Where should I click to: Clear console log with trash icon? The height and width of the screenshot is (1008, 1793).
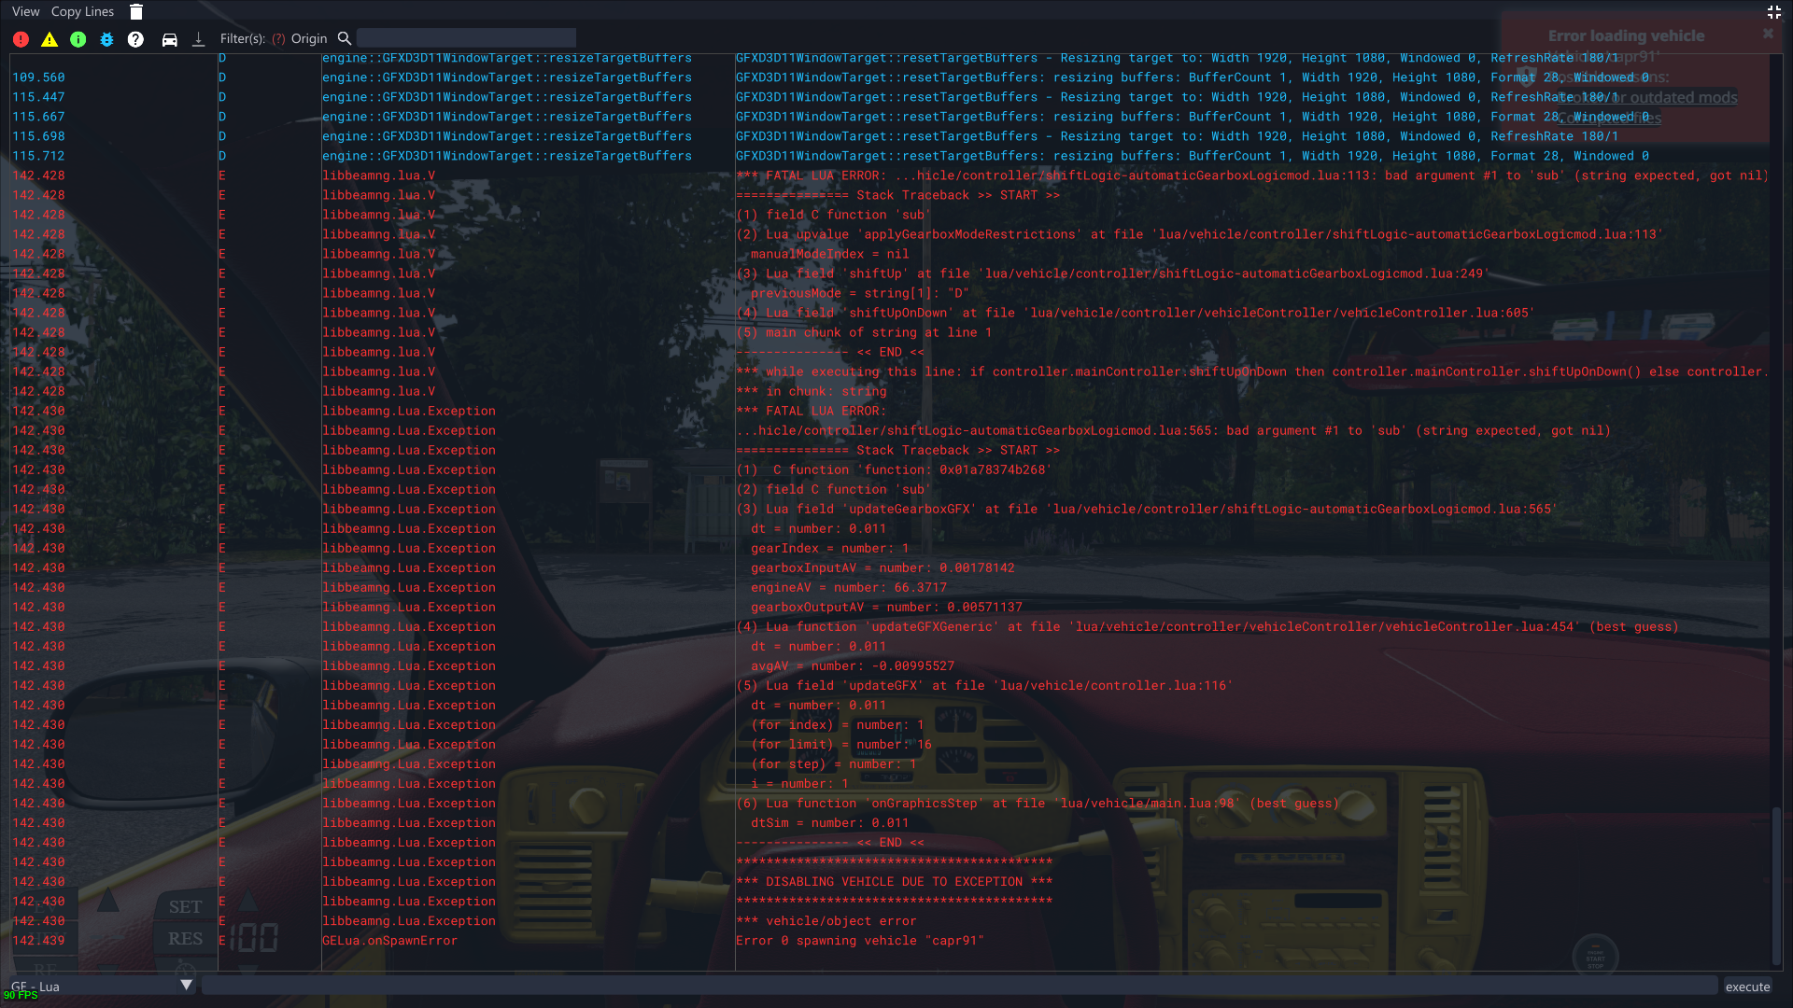click(136, 12)
